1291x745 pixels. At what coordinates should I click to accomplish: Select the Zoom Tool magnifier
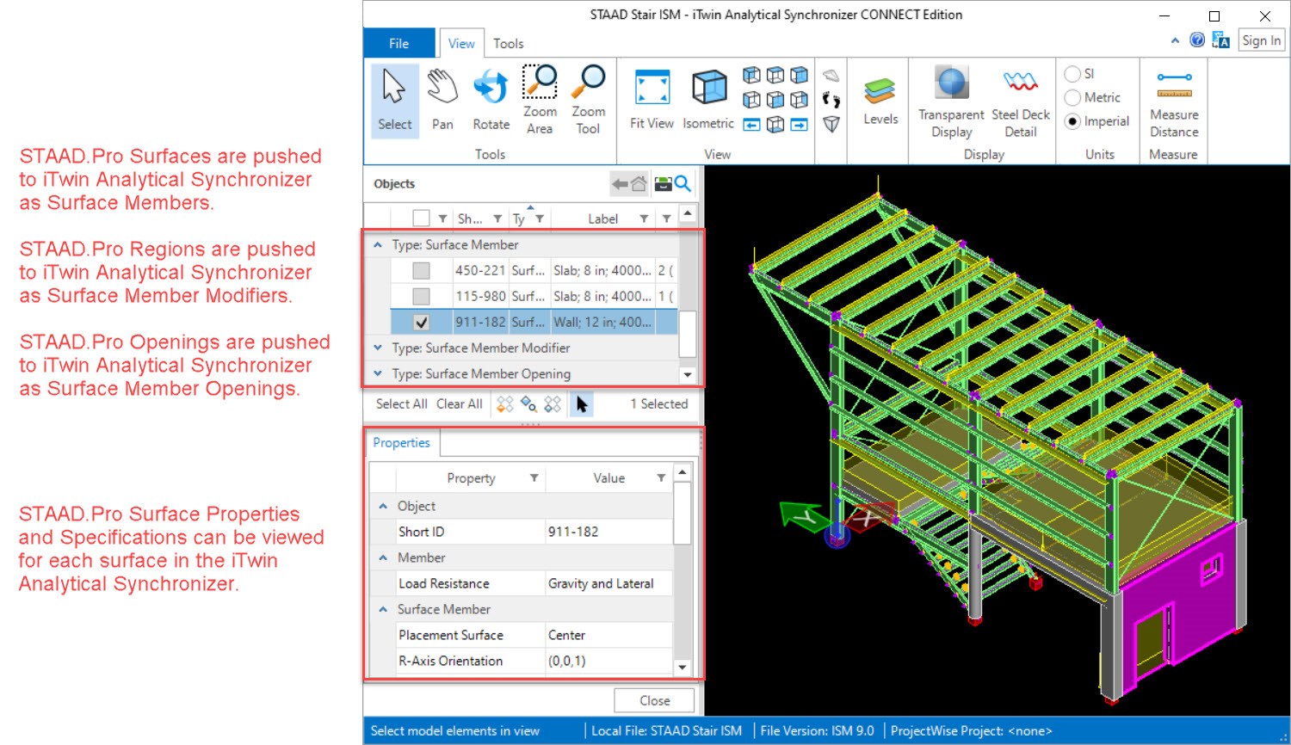point(589,101)
